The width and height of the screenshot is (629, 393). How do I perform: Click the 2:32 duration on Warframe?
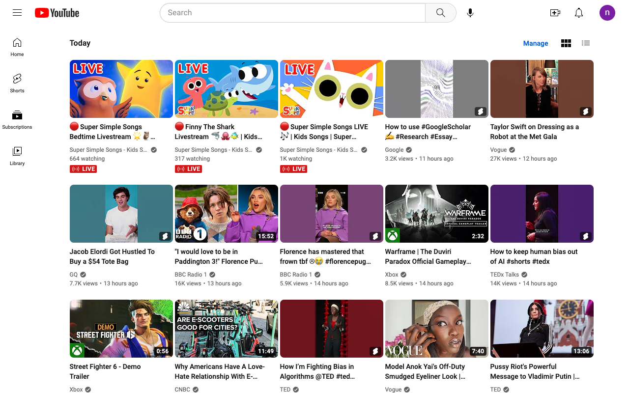(478, 236)
